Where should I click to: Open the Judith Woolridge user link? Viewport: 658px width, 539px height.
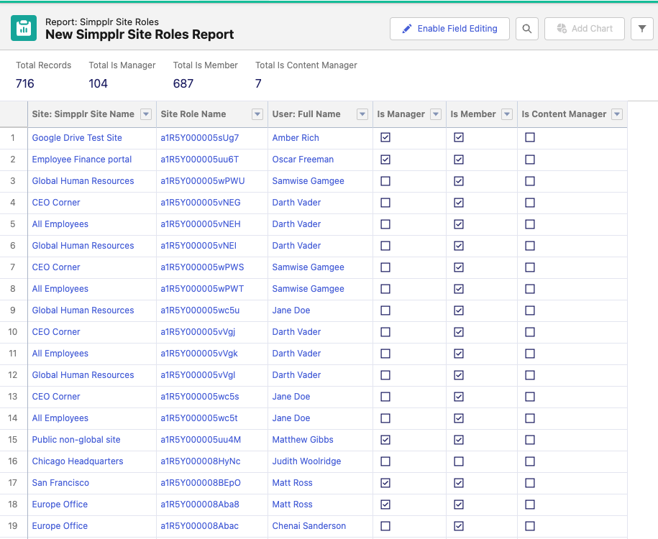[x=307, y=461]
